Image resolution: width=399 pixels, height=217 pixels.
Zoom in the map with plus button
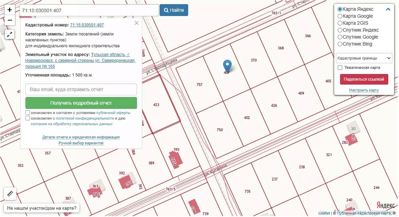(x=10, y=10)
